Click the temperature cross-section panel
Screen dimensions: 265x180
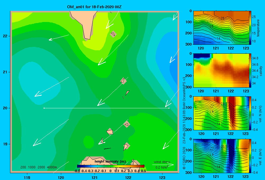(221, 28)
